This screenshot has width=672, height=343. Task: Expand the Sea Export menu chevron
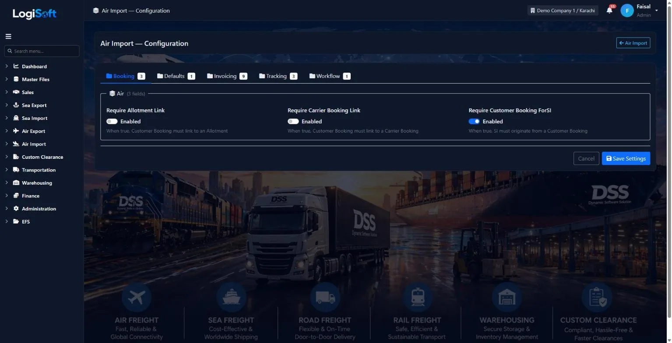[x=7, y=105]
